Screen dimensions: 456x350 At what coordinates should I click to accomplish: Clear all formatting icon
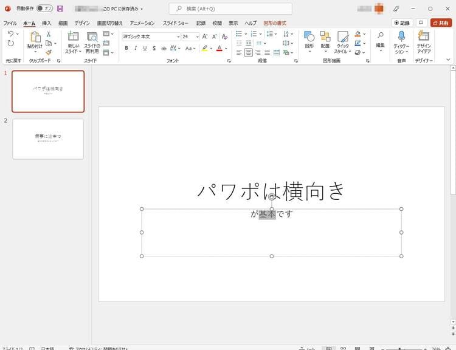[224, 36]
